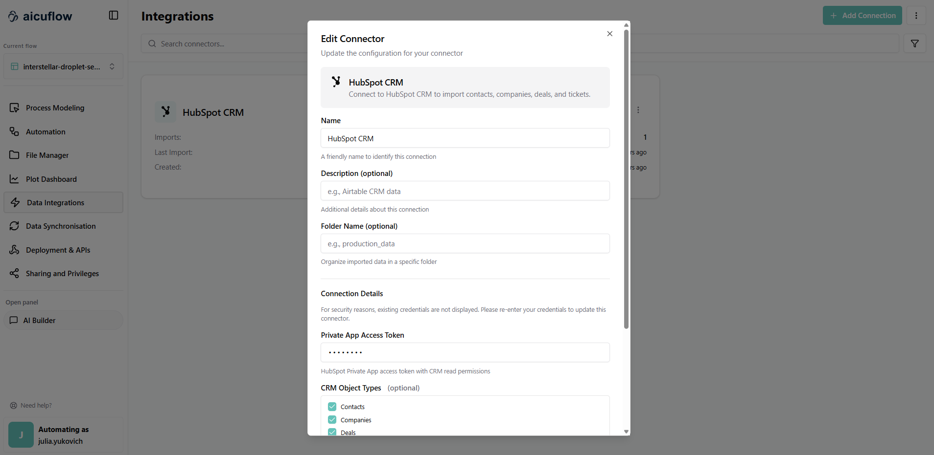This screenshot has width=934, height=455.
Task: Open the julia.yukovich user profile
Action: pos(63,435)
